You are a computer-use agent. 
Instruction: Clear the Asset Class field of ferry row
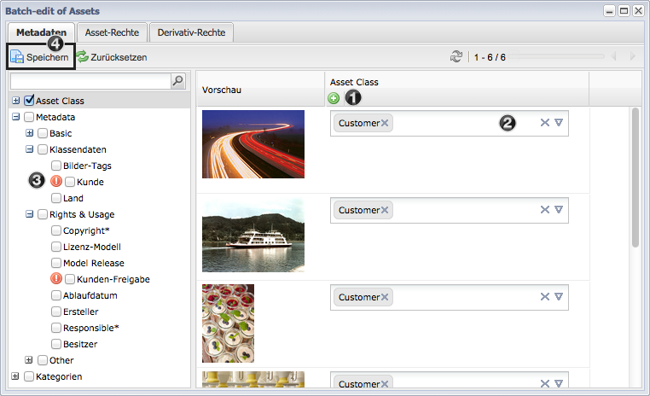(x=545, y=210)
